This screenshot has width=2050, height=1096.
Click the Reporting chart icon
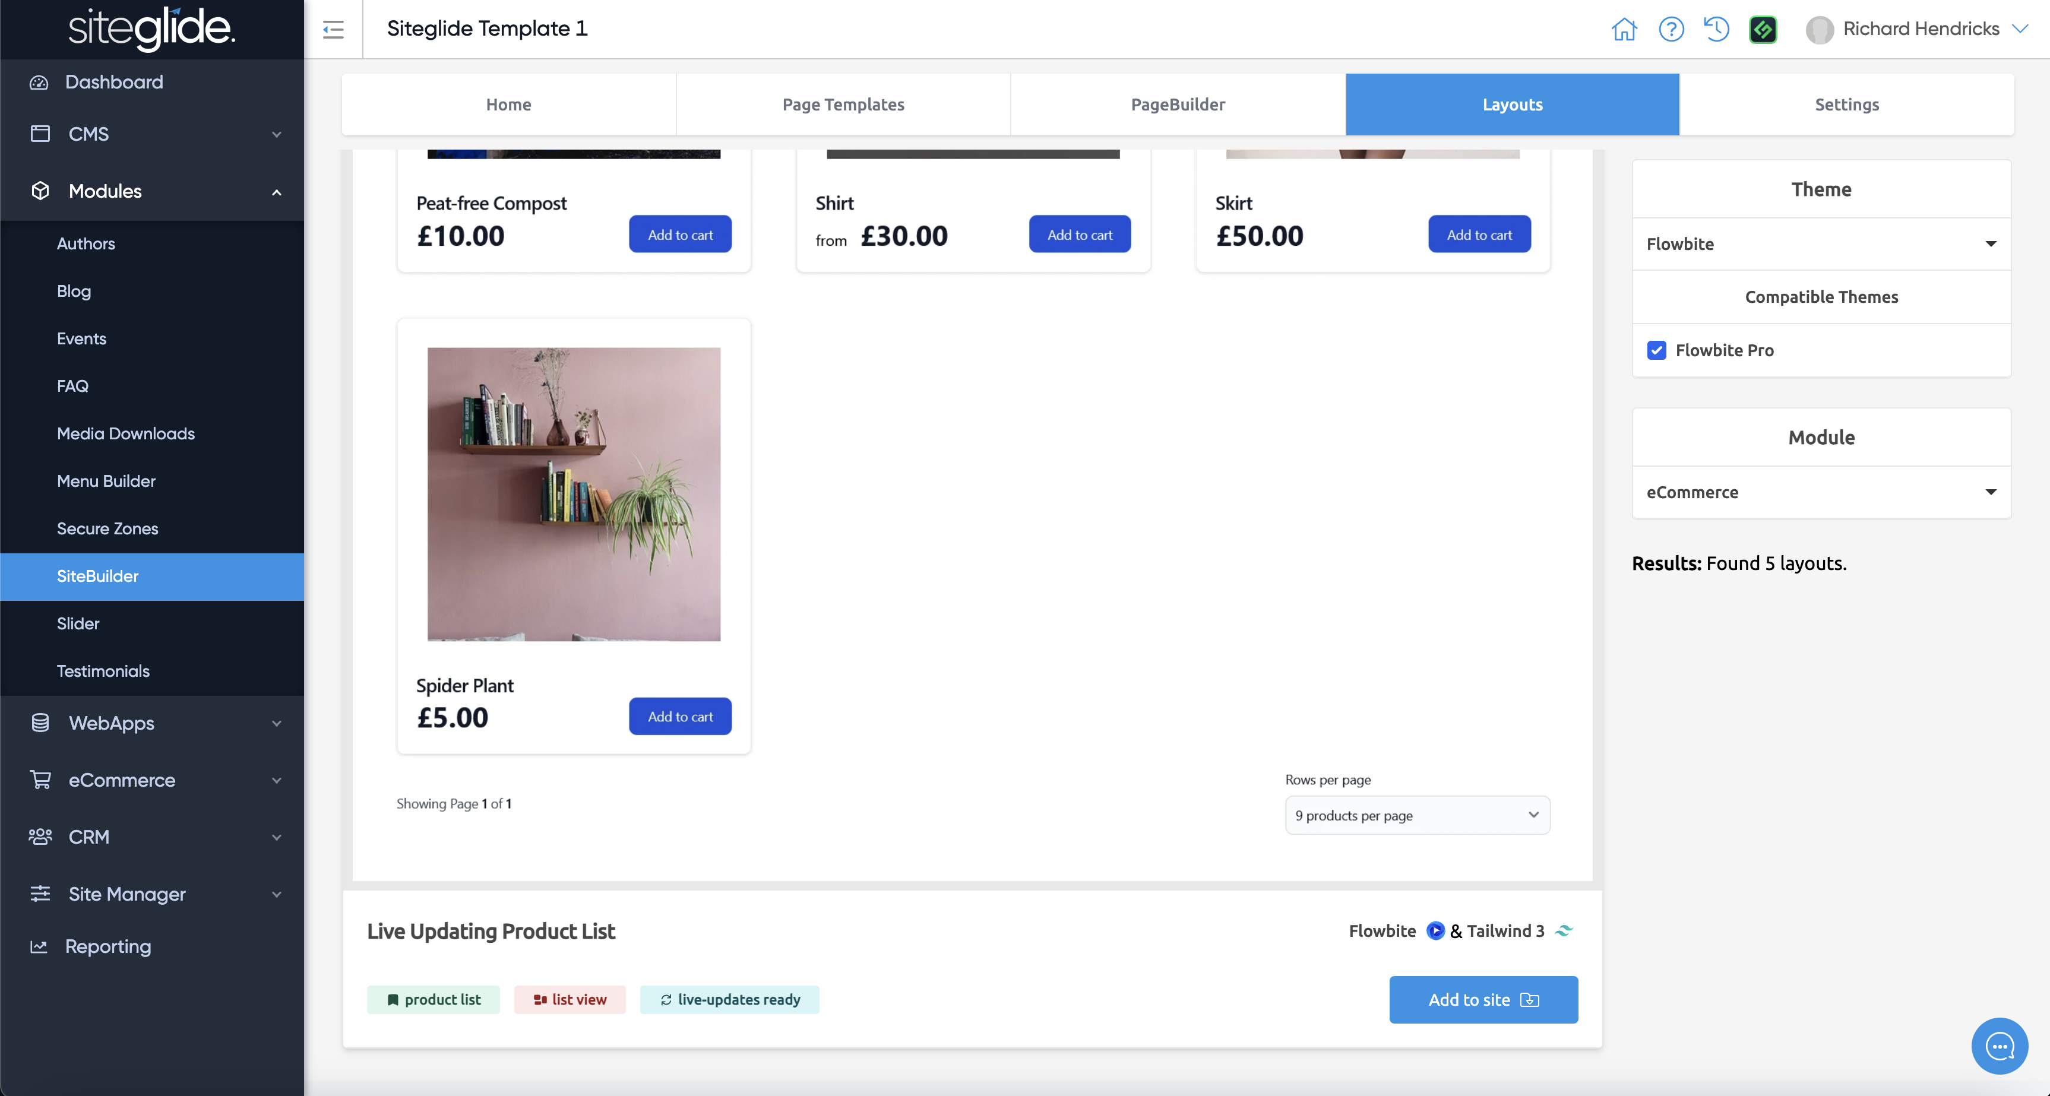39,946
